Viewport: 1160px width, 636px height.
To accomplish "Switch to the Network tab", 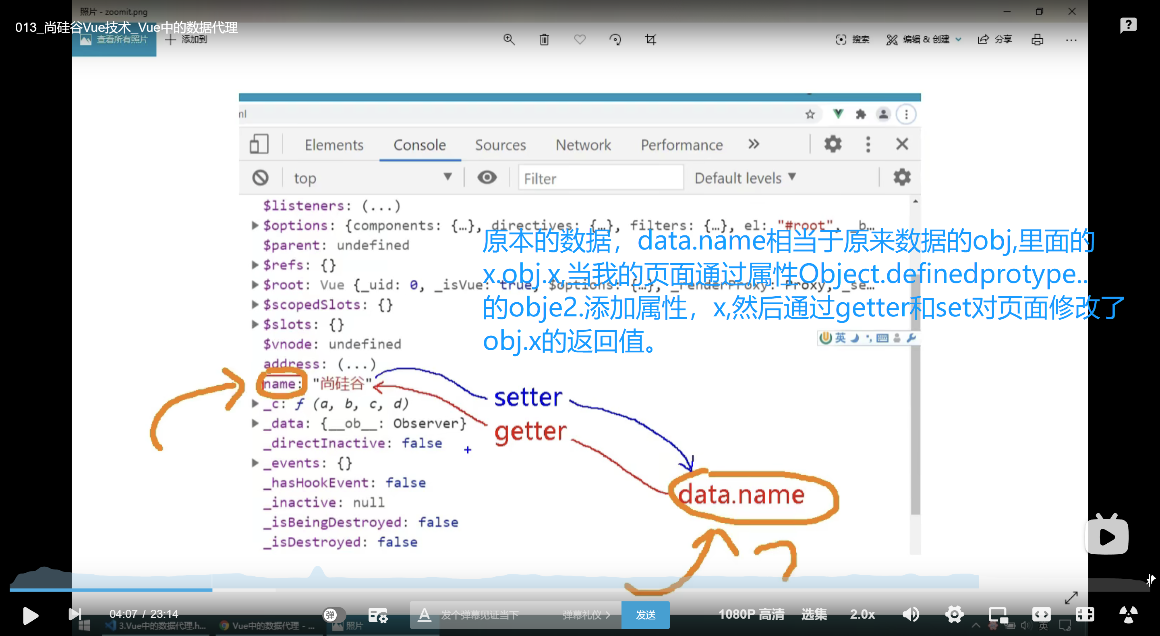I will coord(583,145).
